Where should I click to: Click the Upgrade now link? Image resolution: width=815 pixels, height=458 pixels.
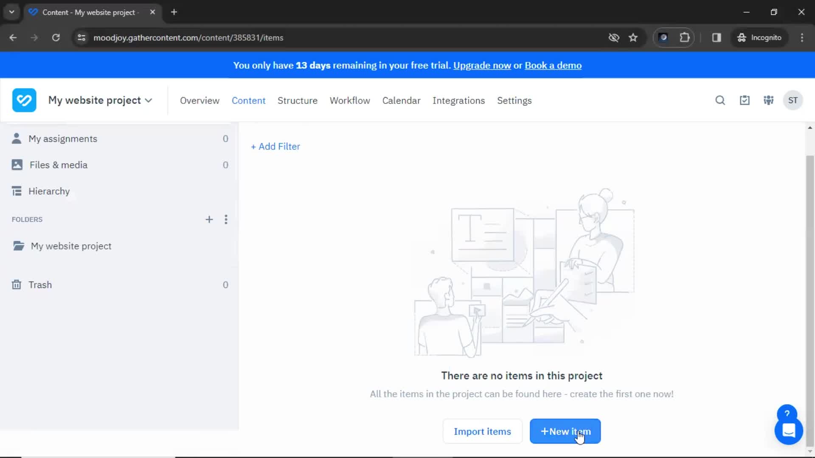482,65
